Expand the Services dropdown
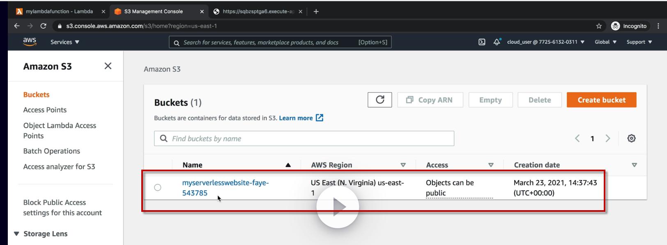667x245 pixels. point(65,42)
